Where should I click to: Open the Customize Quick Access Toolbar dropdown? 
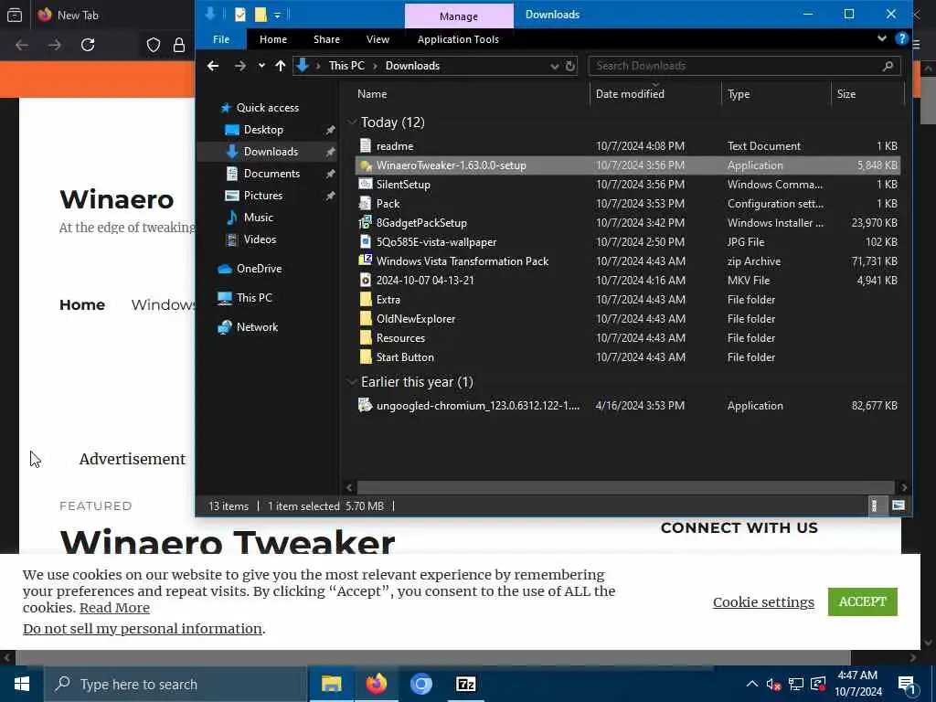click(x=277, y=15)
